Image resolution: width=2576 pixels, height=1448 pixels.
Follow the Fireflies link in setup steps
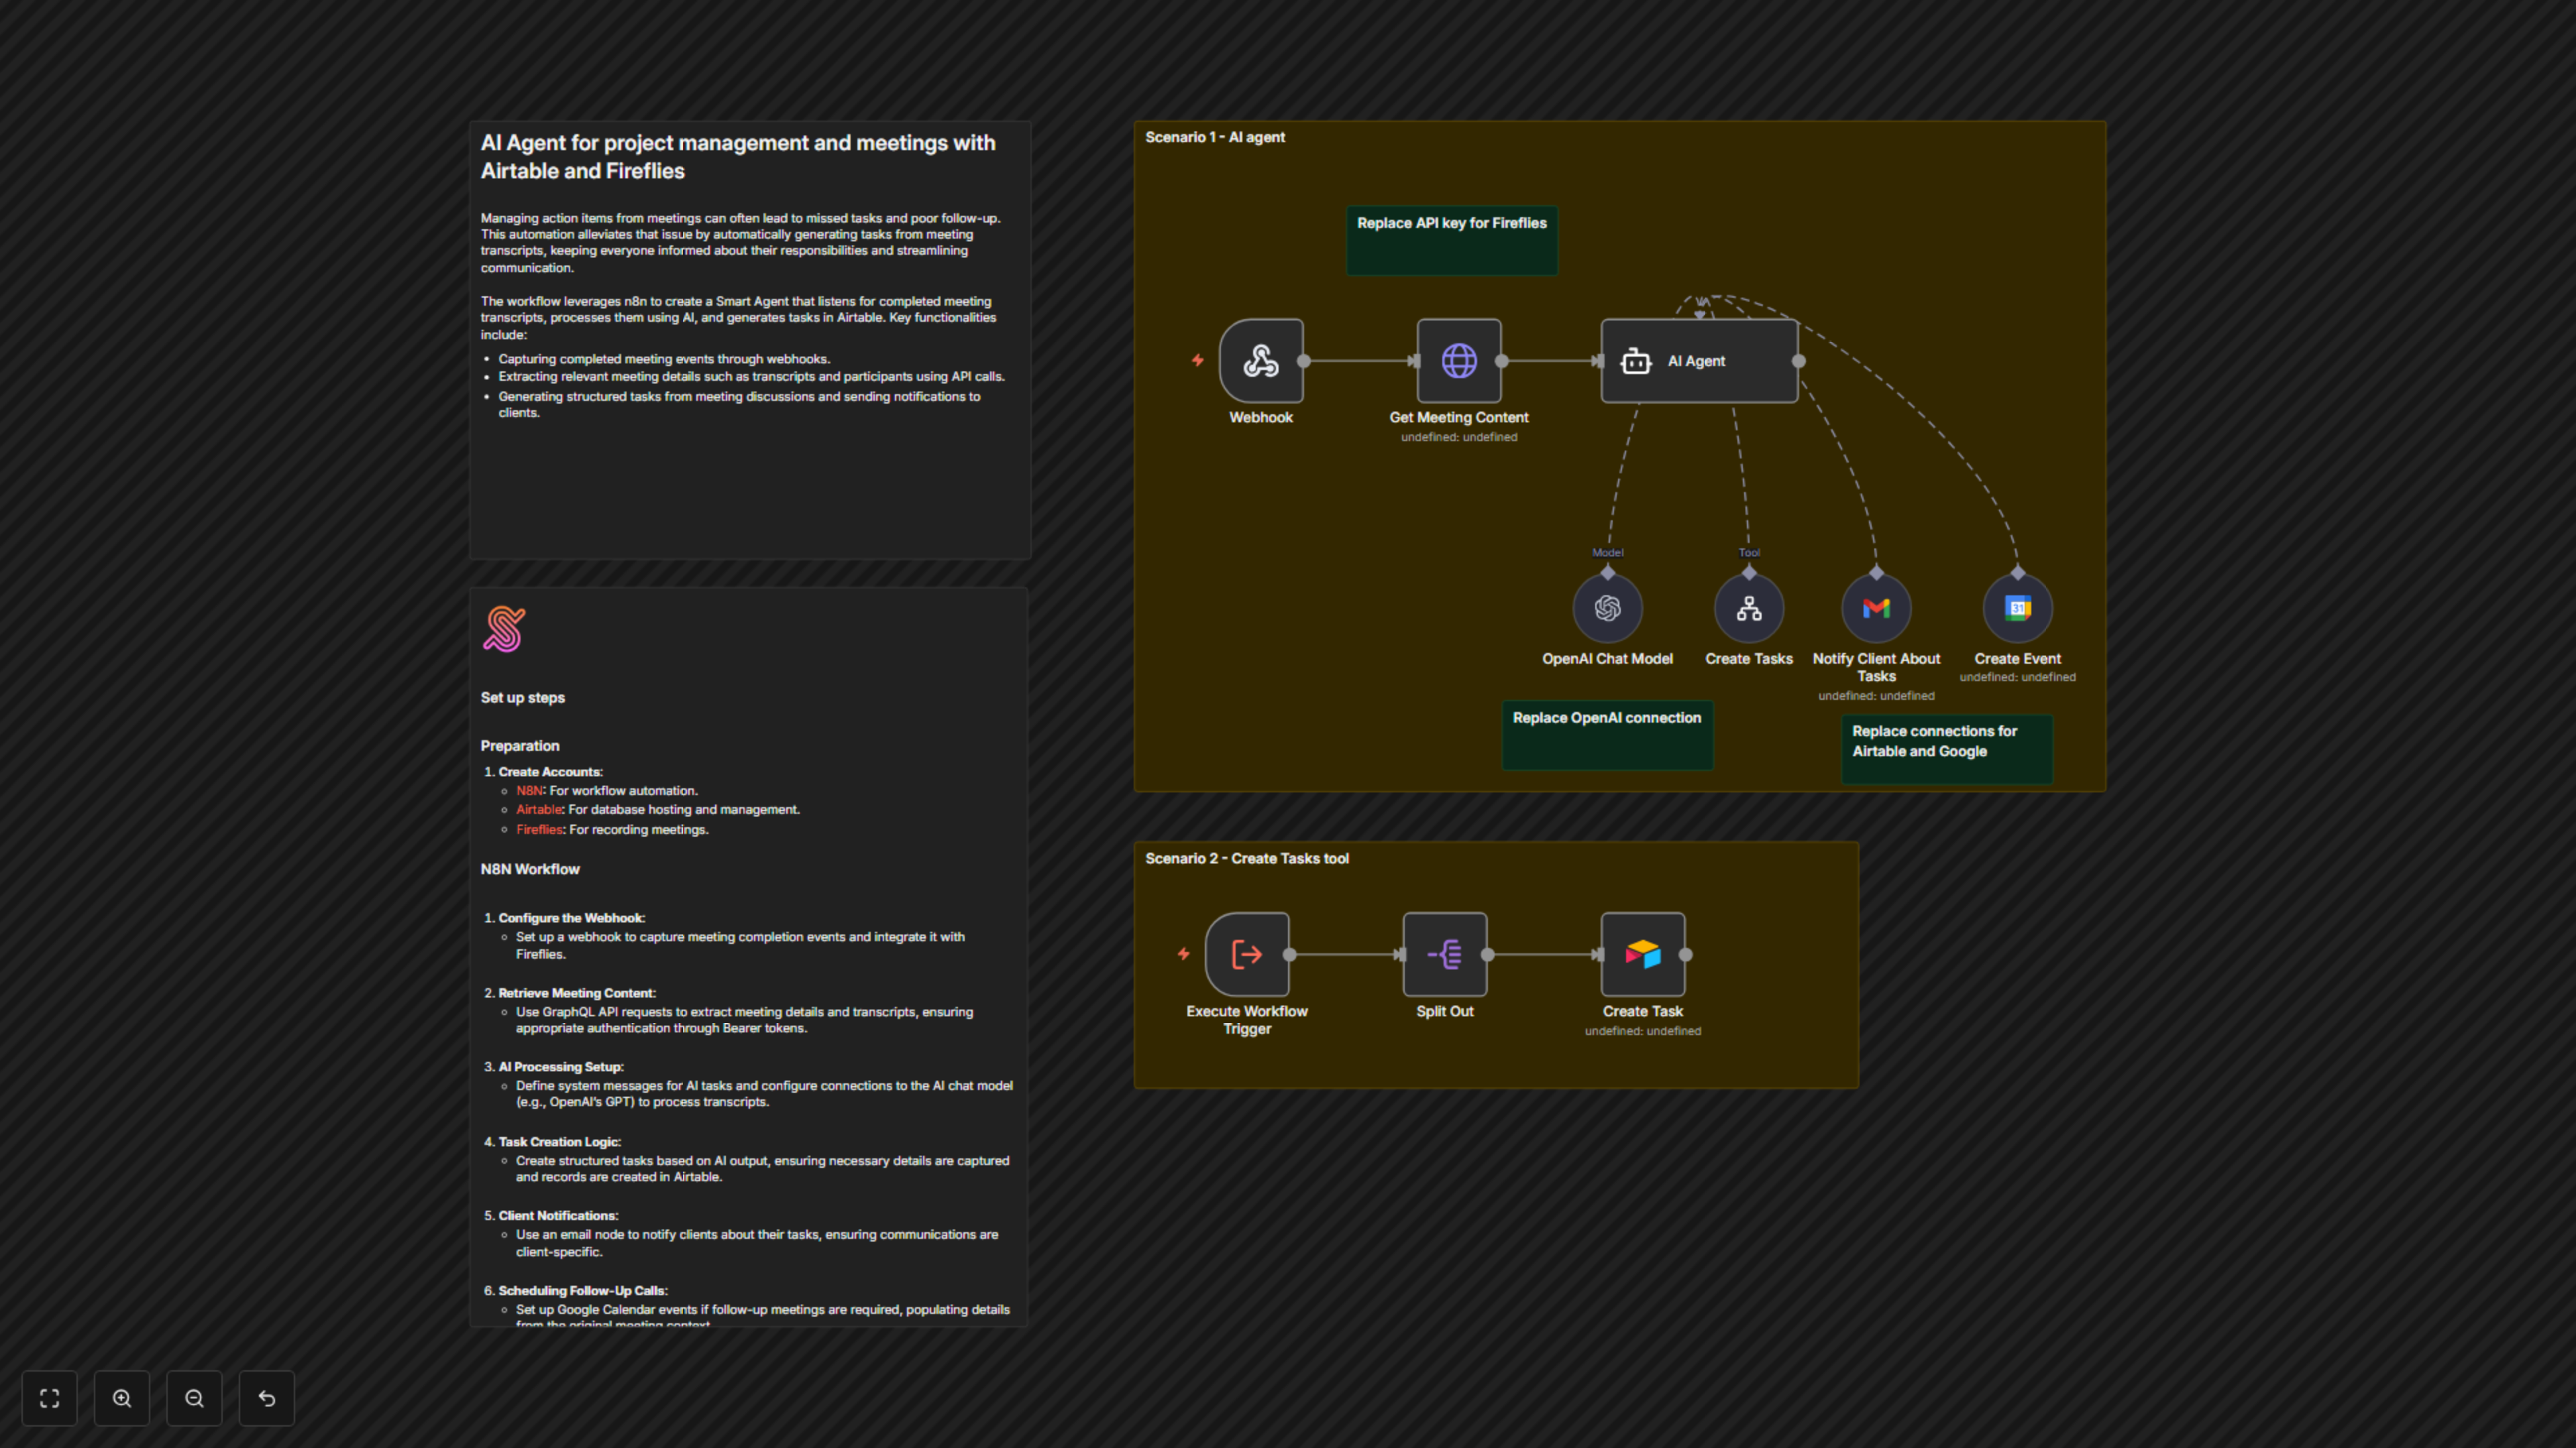[539, 829]
